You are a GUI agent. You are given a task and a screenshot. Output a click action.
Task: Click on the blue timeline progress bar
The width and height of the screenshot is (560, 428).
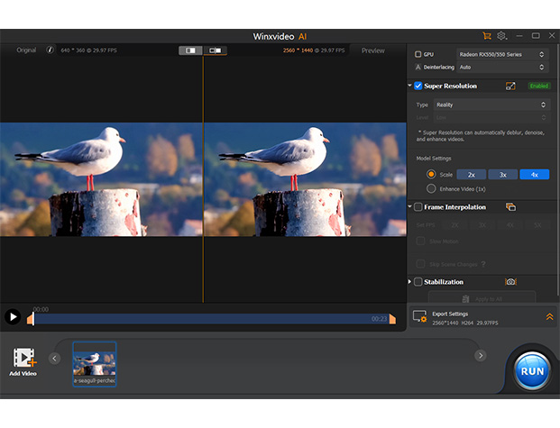pos(211,319)
